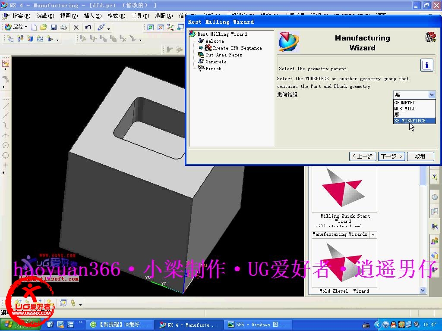This screenshot has height=331, width=442.
Task: Select Finish step in wizard tree
Action: click(x=213, y=69)
